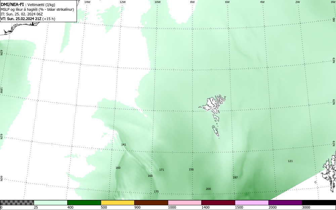
Task: Click the Shetland coastline at right edge
Action: click(330, 171)
